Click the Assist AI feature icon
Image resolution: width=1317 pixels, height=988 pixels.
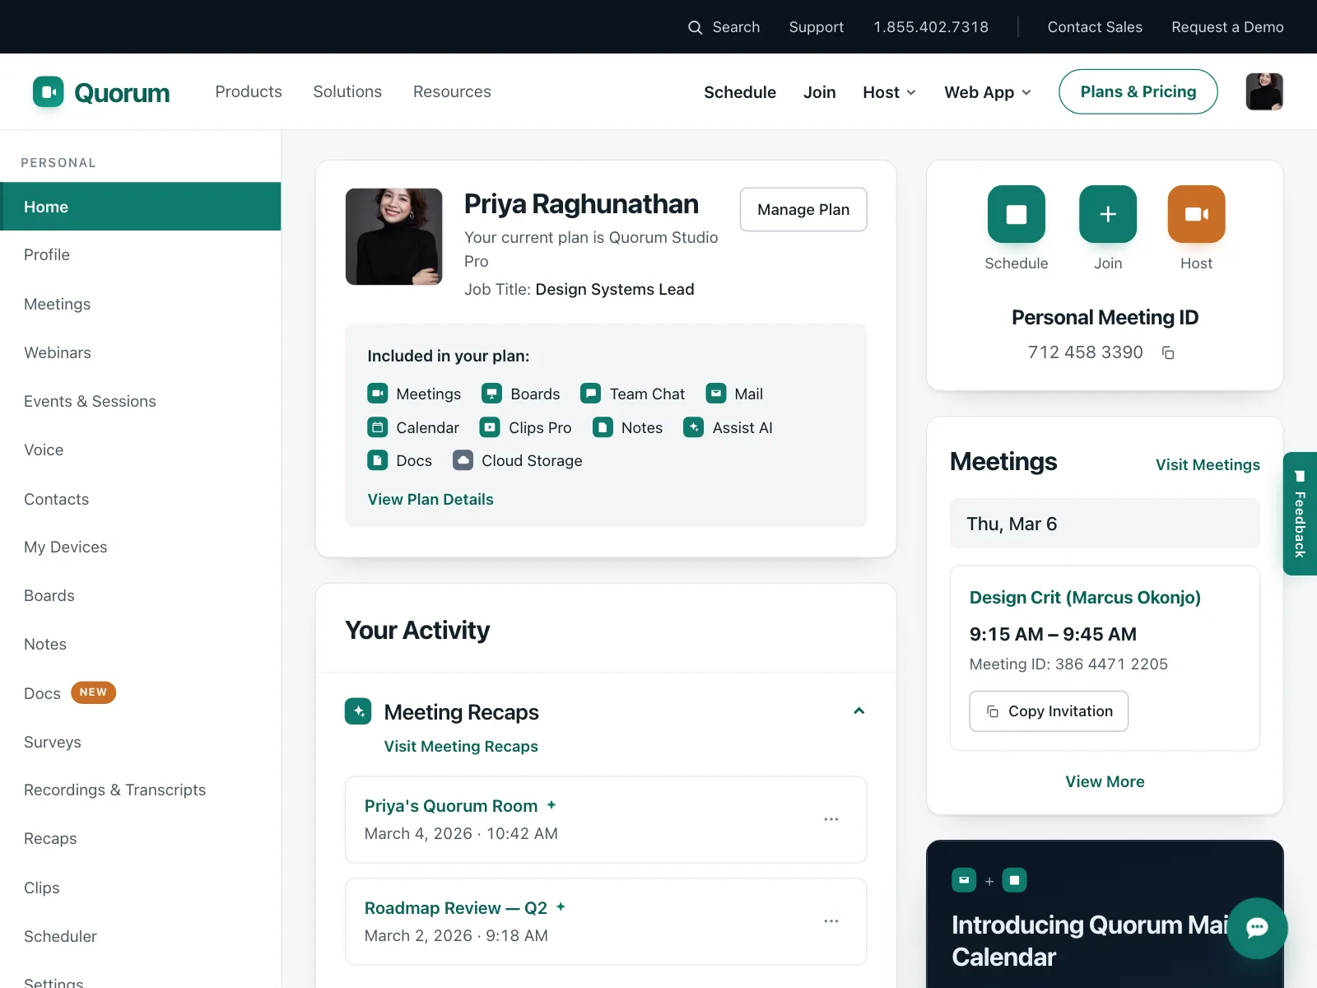coord(694,427)
